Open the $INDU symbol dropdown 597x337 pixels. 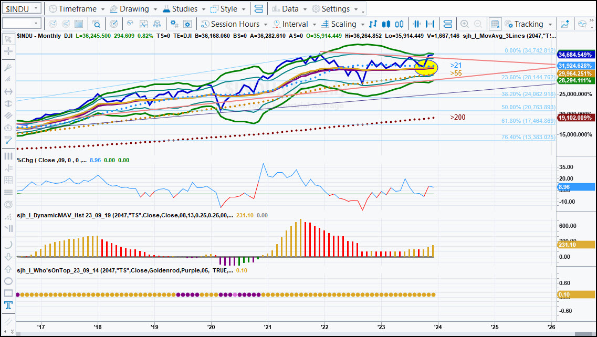(36, 8)
